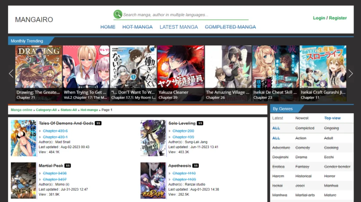Click SS badge next to Solo Leveling

pyautogui.click(x=200, y=123)
